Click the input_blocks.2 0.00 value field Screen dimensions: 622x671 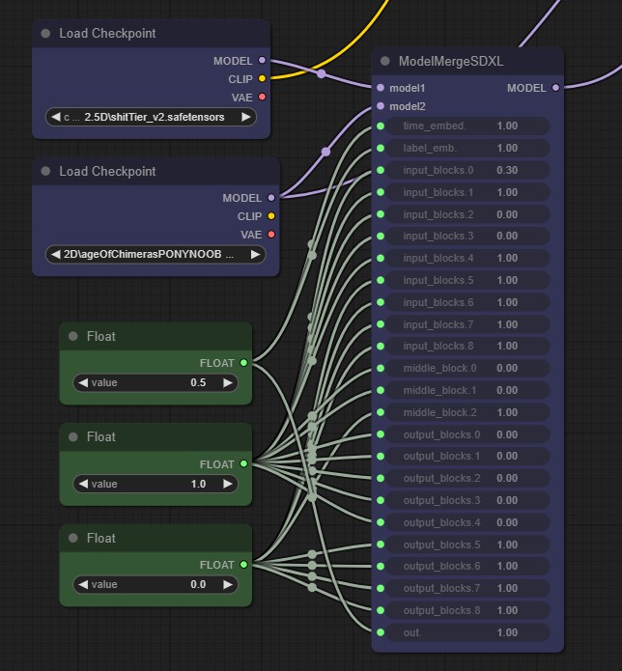[467, 214]
